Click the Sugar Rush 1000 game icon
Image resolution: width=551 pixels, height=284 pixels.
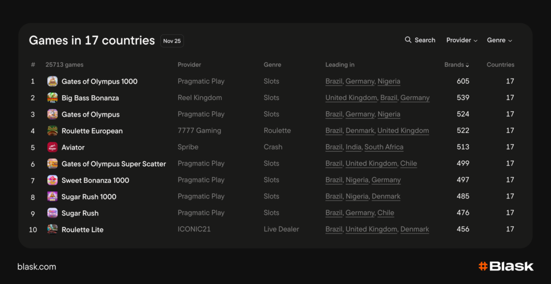coord(52,196)
